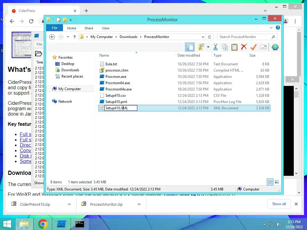Viewport: 307px width, 230px height.
Task: Switch to details view in status bar
Action: click(270, 182)
